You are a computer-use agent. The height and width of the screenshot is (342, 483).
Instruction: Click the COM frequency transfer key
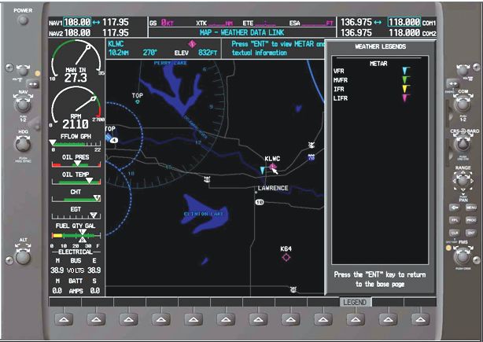pos(452,83)
